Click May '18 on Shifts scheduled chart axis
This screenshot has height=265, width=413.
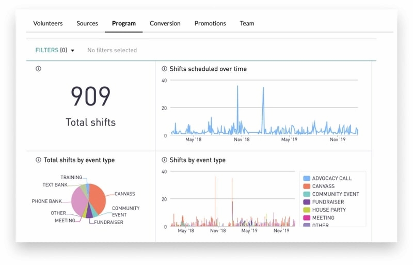click(x=193, y=139)
